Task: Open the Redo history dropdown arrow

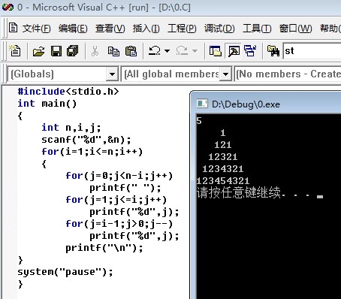Action: [x=195, y=51]
